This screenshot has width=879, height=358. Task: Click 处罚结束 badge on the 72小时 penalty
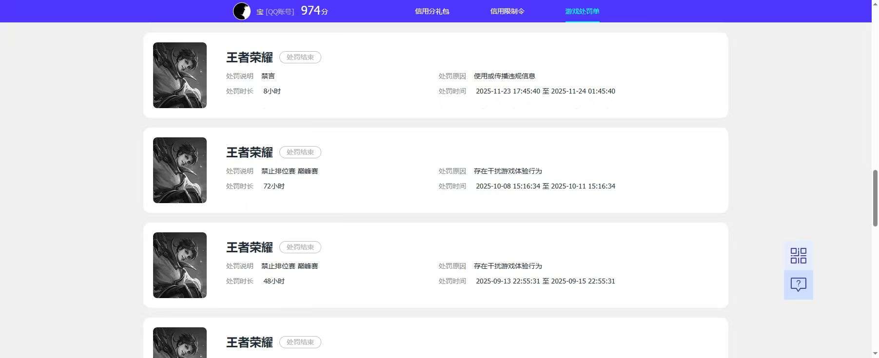(300, 152)
